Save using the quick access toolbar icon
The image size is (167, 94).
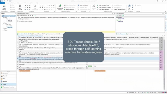[x=3, y=1]
